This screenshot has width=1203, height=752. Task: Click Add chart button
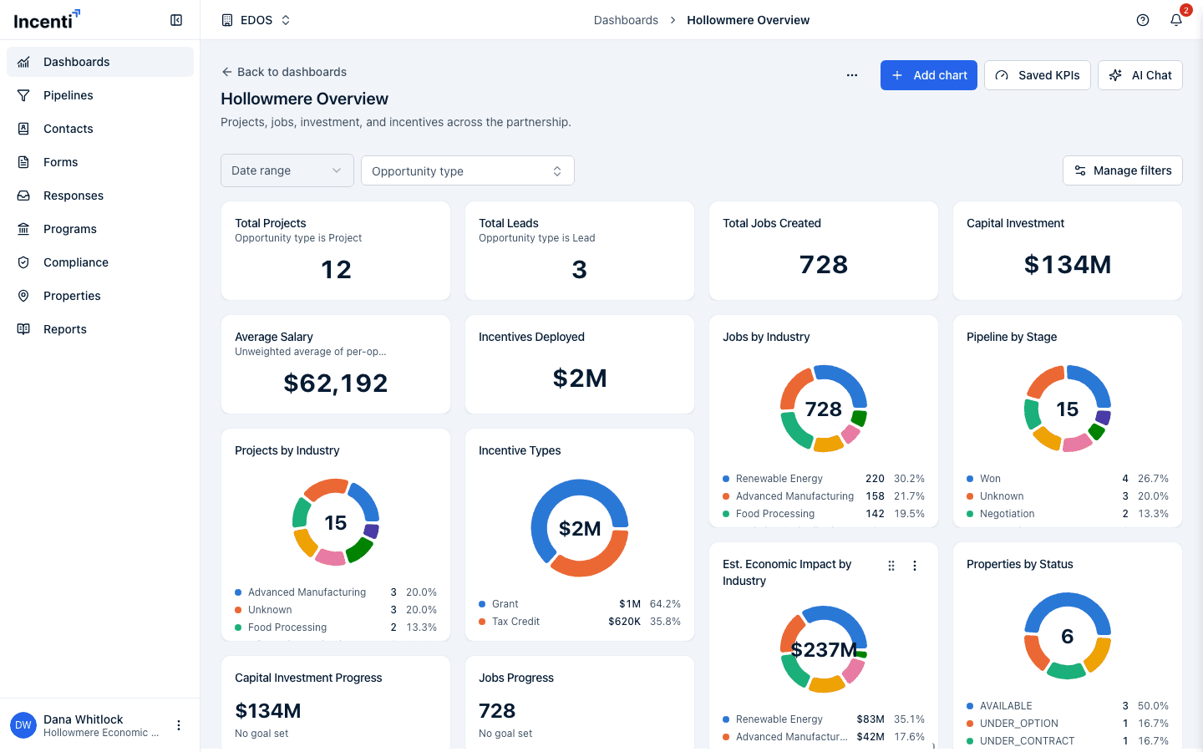pos(929,75)
